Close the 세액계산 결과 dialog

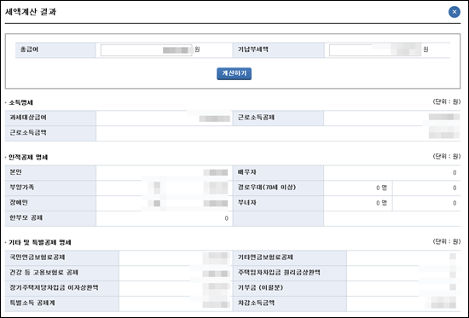coord(454,12)
